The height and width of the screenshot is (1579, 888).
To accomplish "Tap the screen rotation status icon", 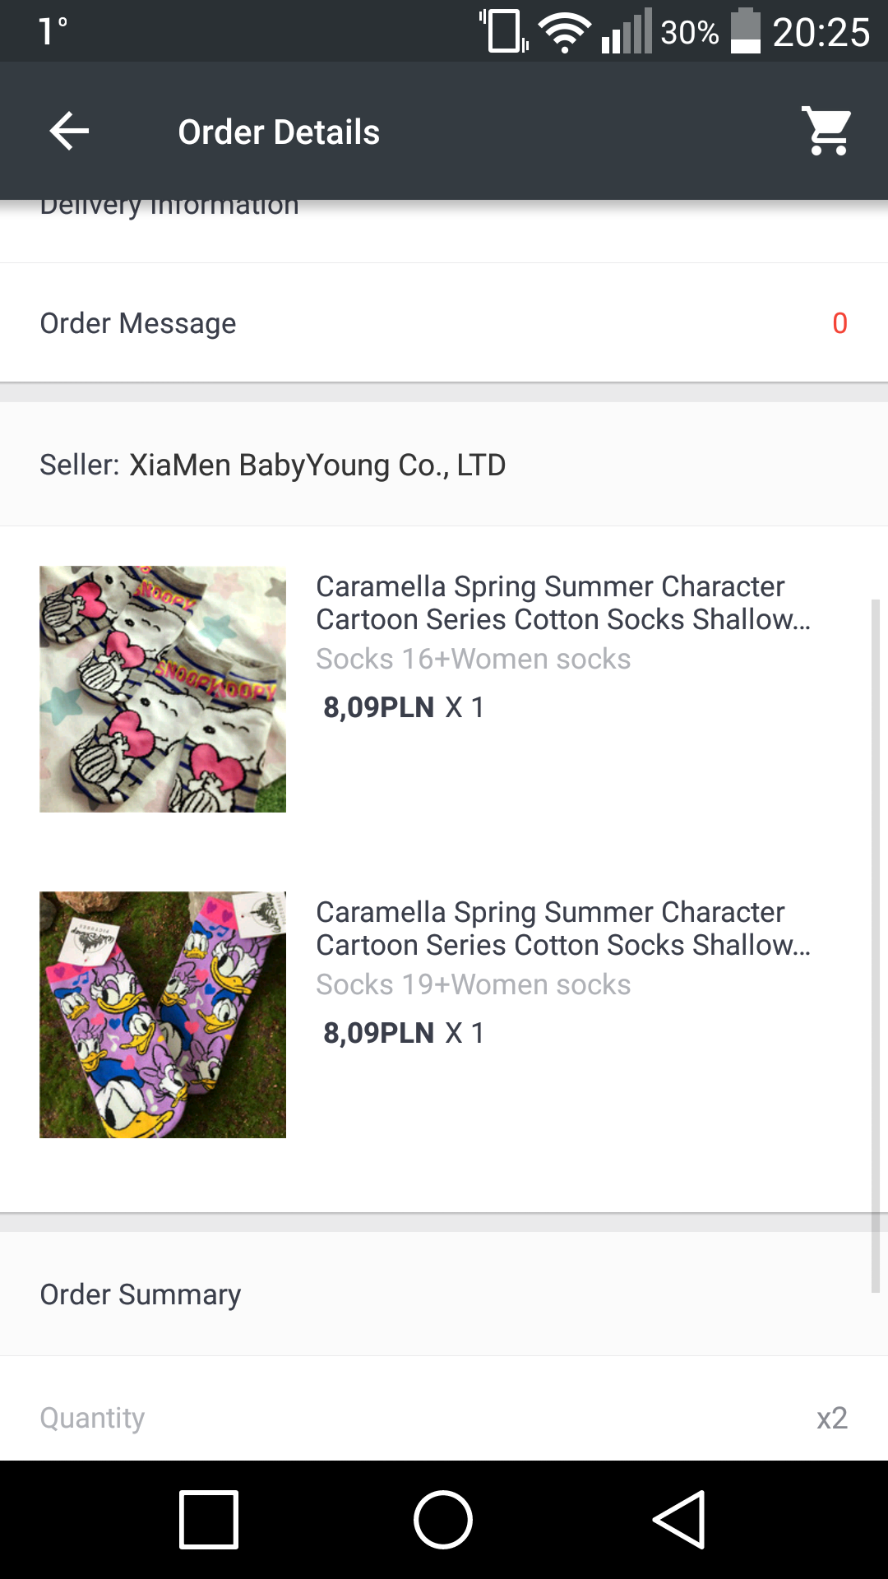I will pyautogui.click(x=503, y=31).
